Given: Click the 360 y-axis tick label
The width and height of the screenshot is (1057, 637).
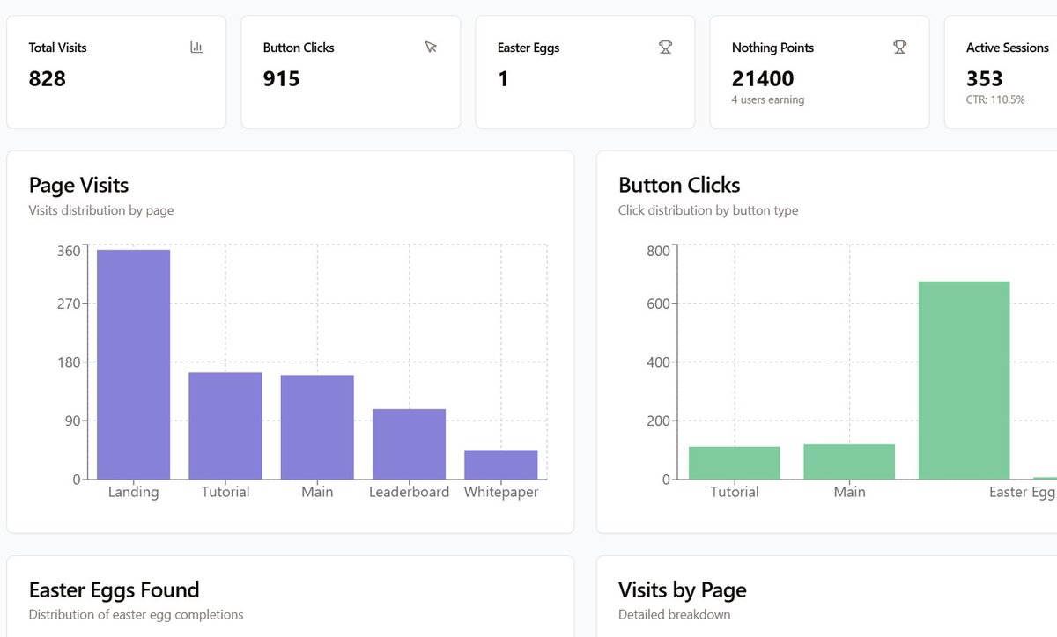Looking at the screenshot, I should (x=69, y=251).
